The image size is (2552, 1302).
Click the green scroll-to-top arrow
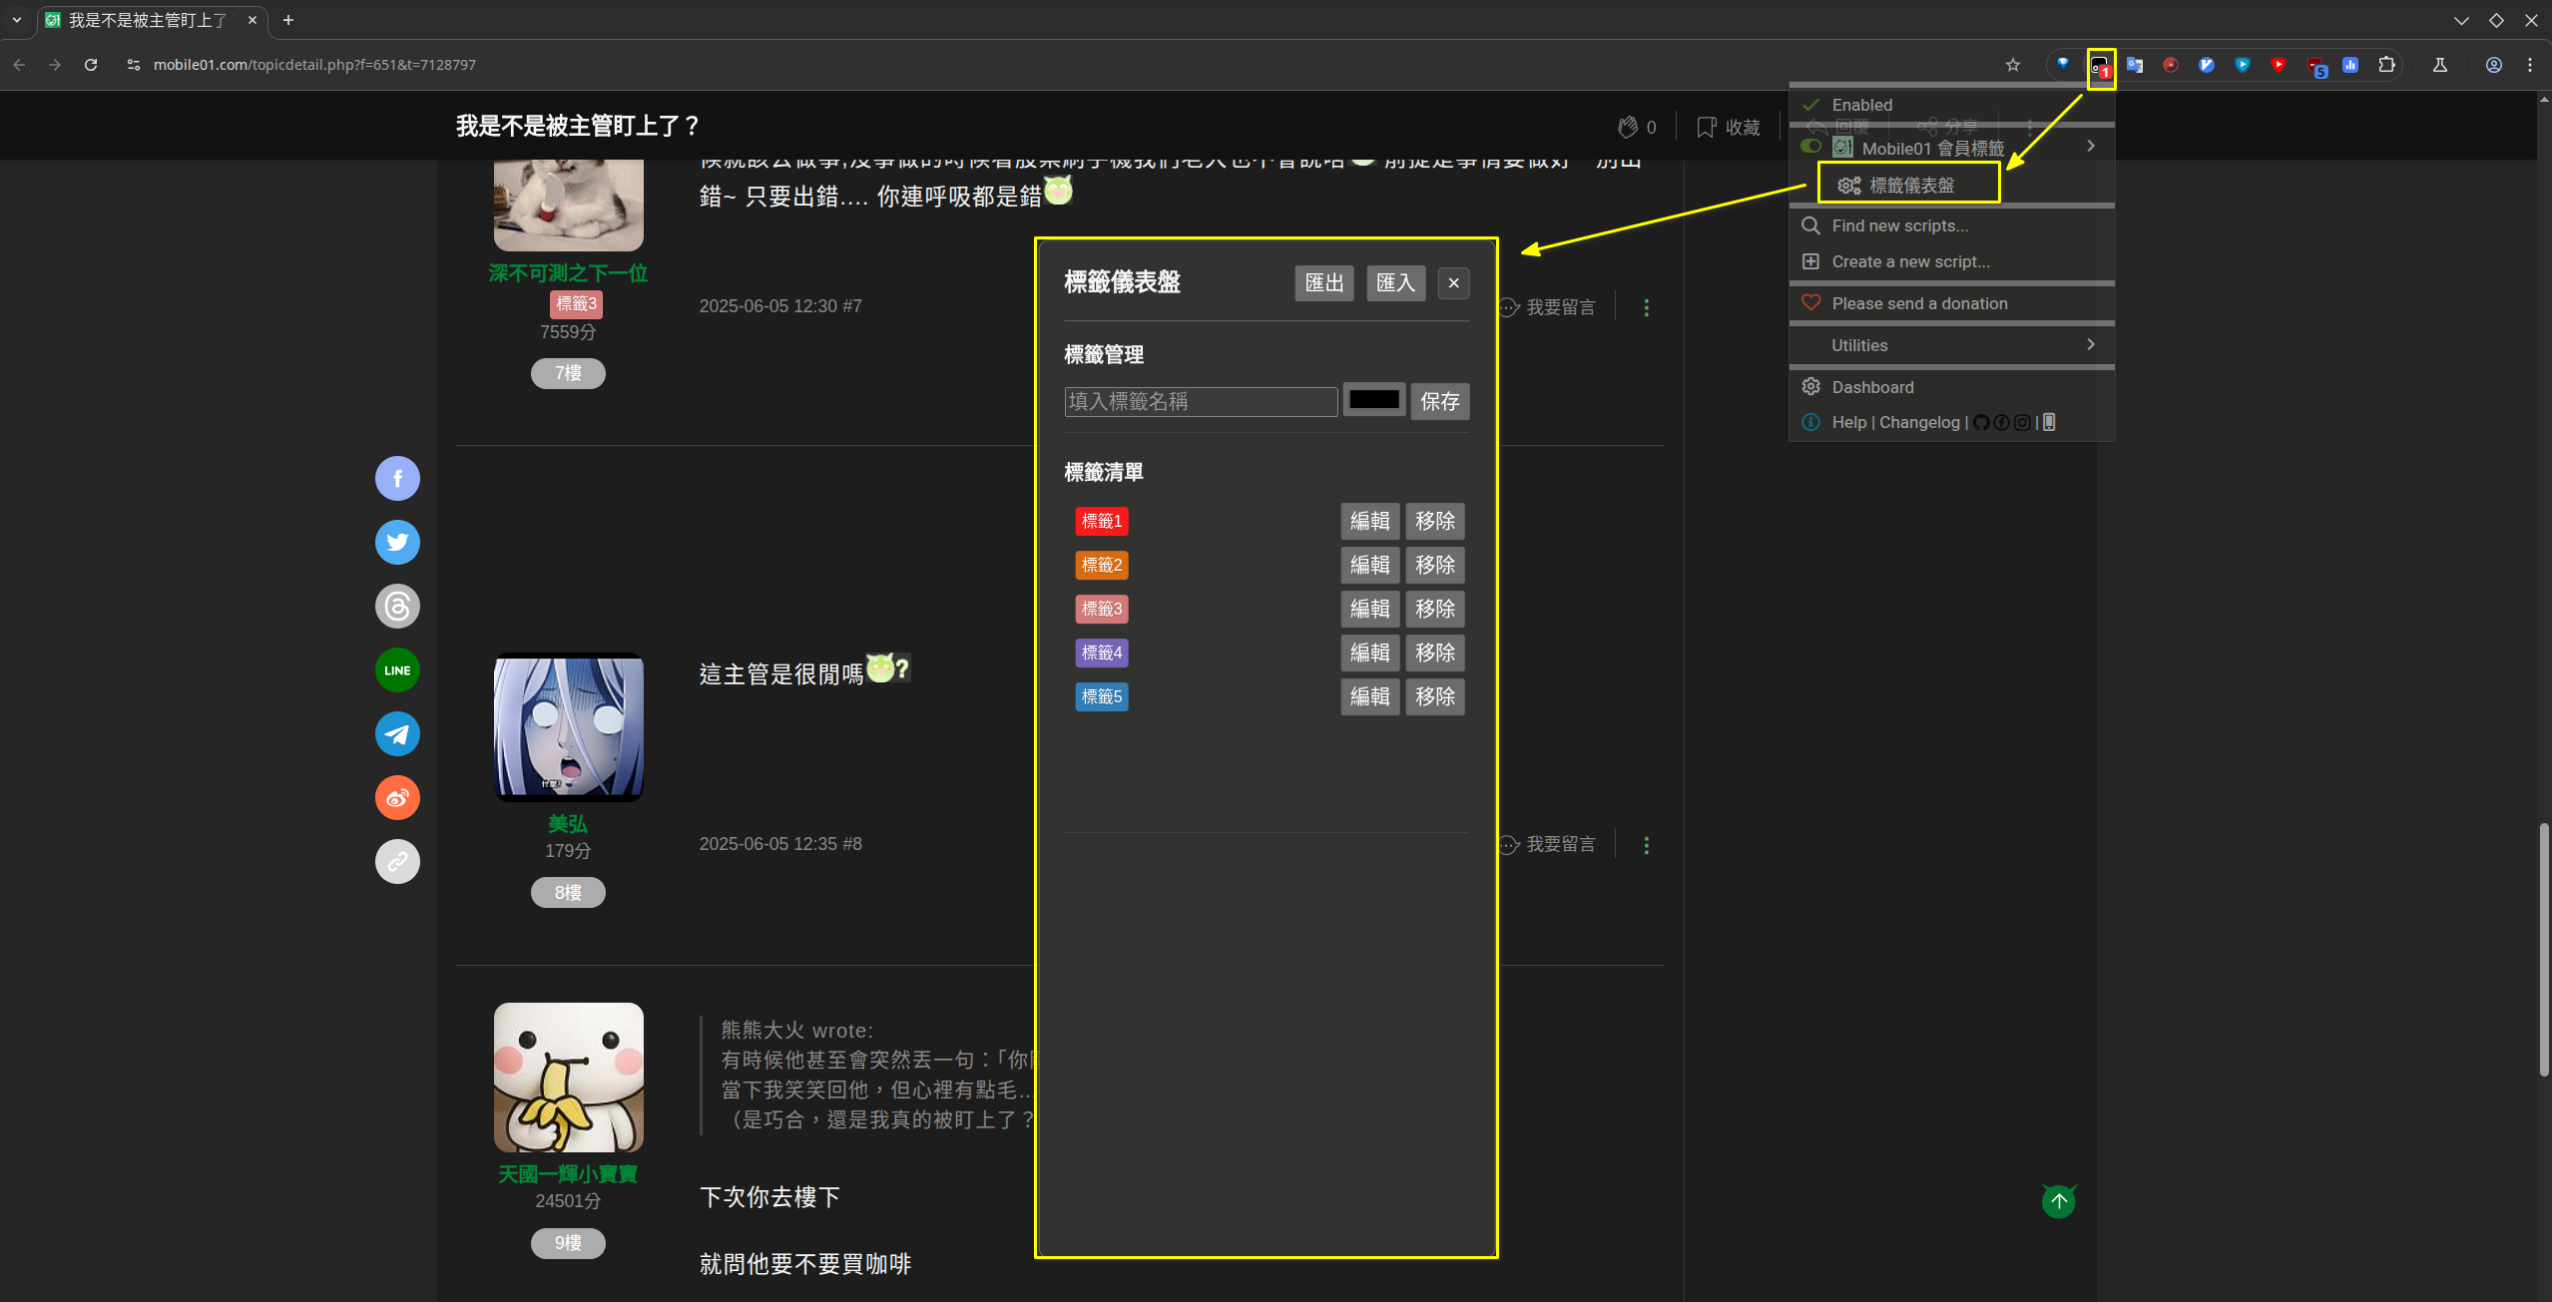[x=2058, y=1201]
